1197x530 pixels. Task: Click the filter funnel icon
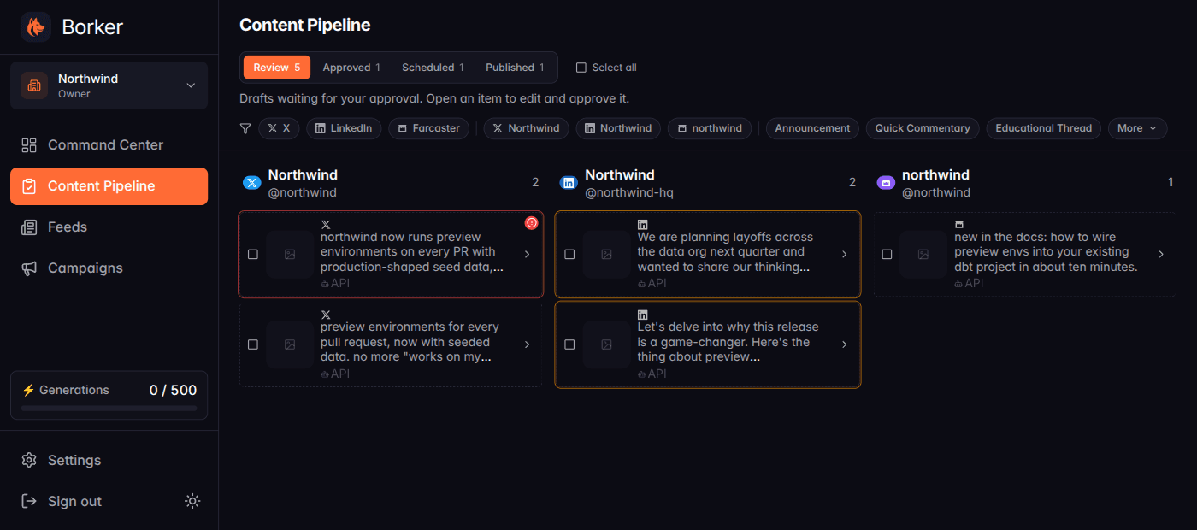point(245,128)
